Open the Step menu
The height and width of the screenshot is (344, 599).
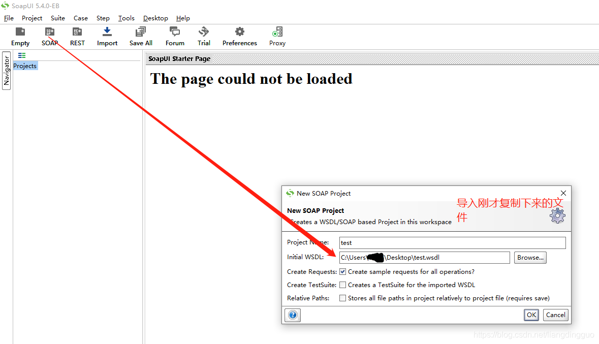[103, 18]
